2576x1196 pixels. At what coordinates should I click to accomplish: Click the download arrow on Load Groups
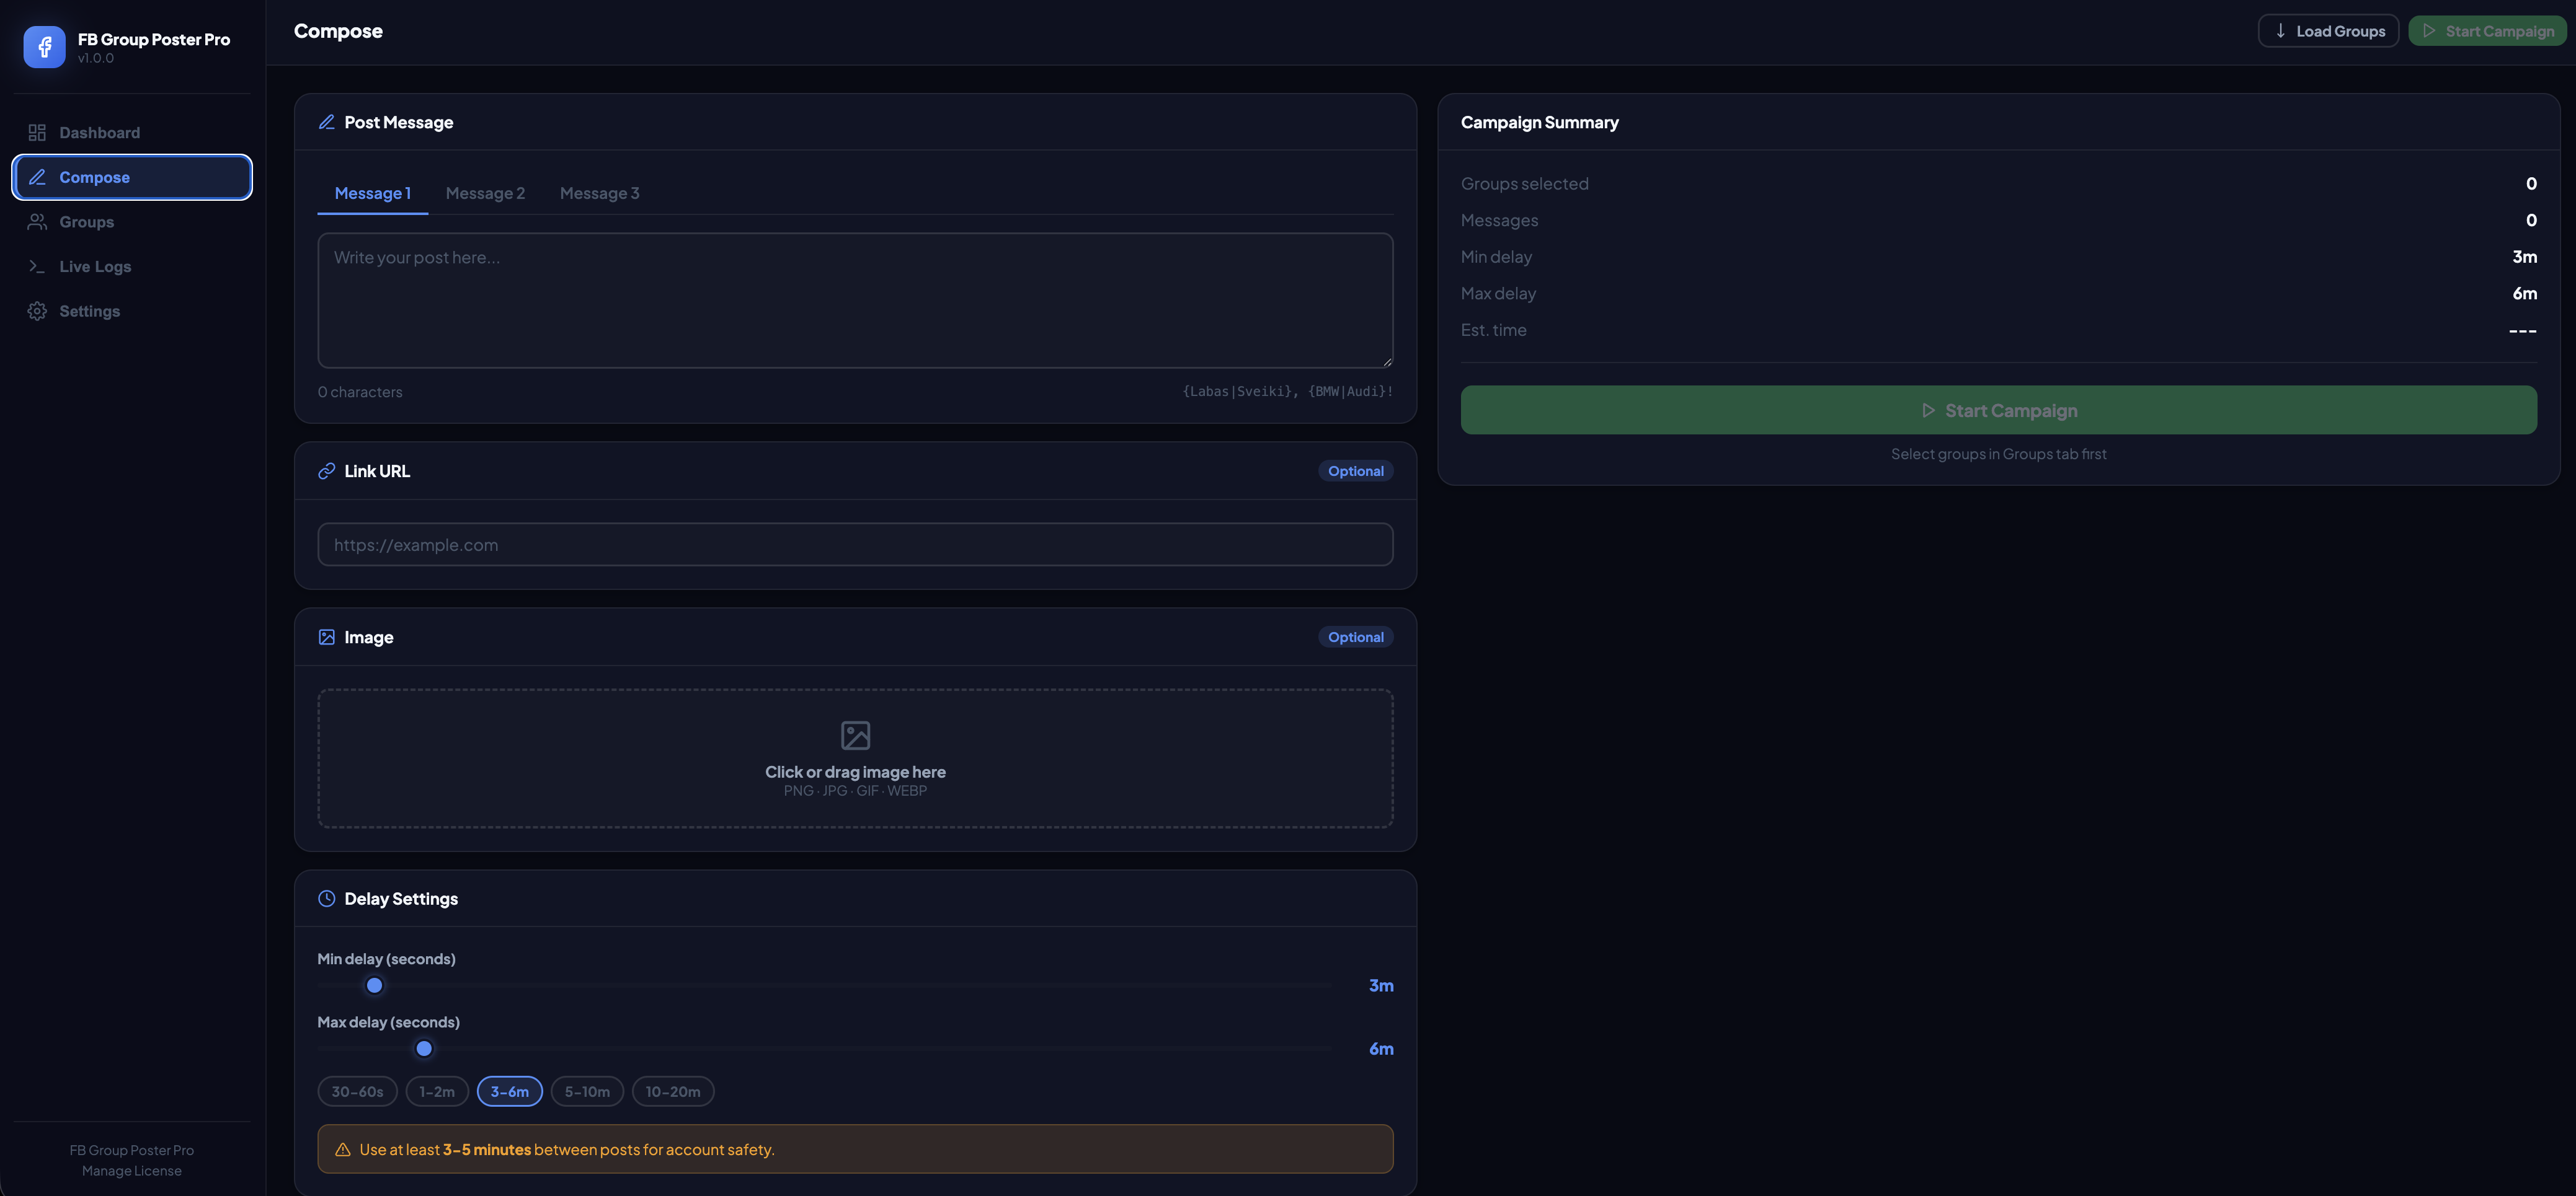pyautogui.click(x=2280, y=31)
